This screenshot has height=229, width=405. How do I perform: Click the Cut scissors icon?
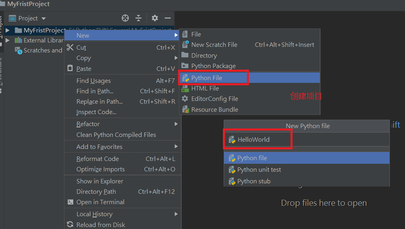(x=70, y=47)
